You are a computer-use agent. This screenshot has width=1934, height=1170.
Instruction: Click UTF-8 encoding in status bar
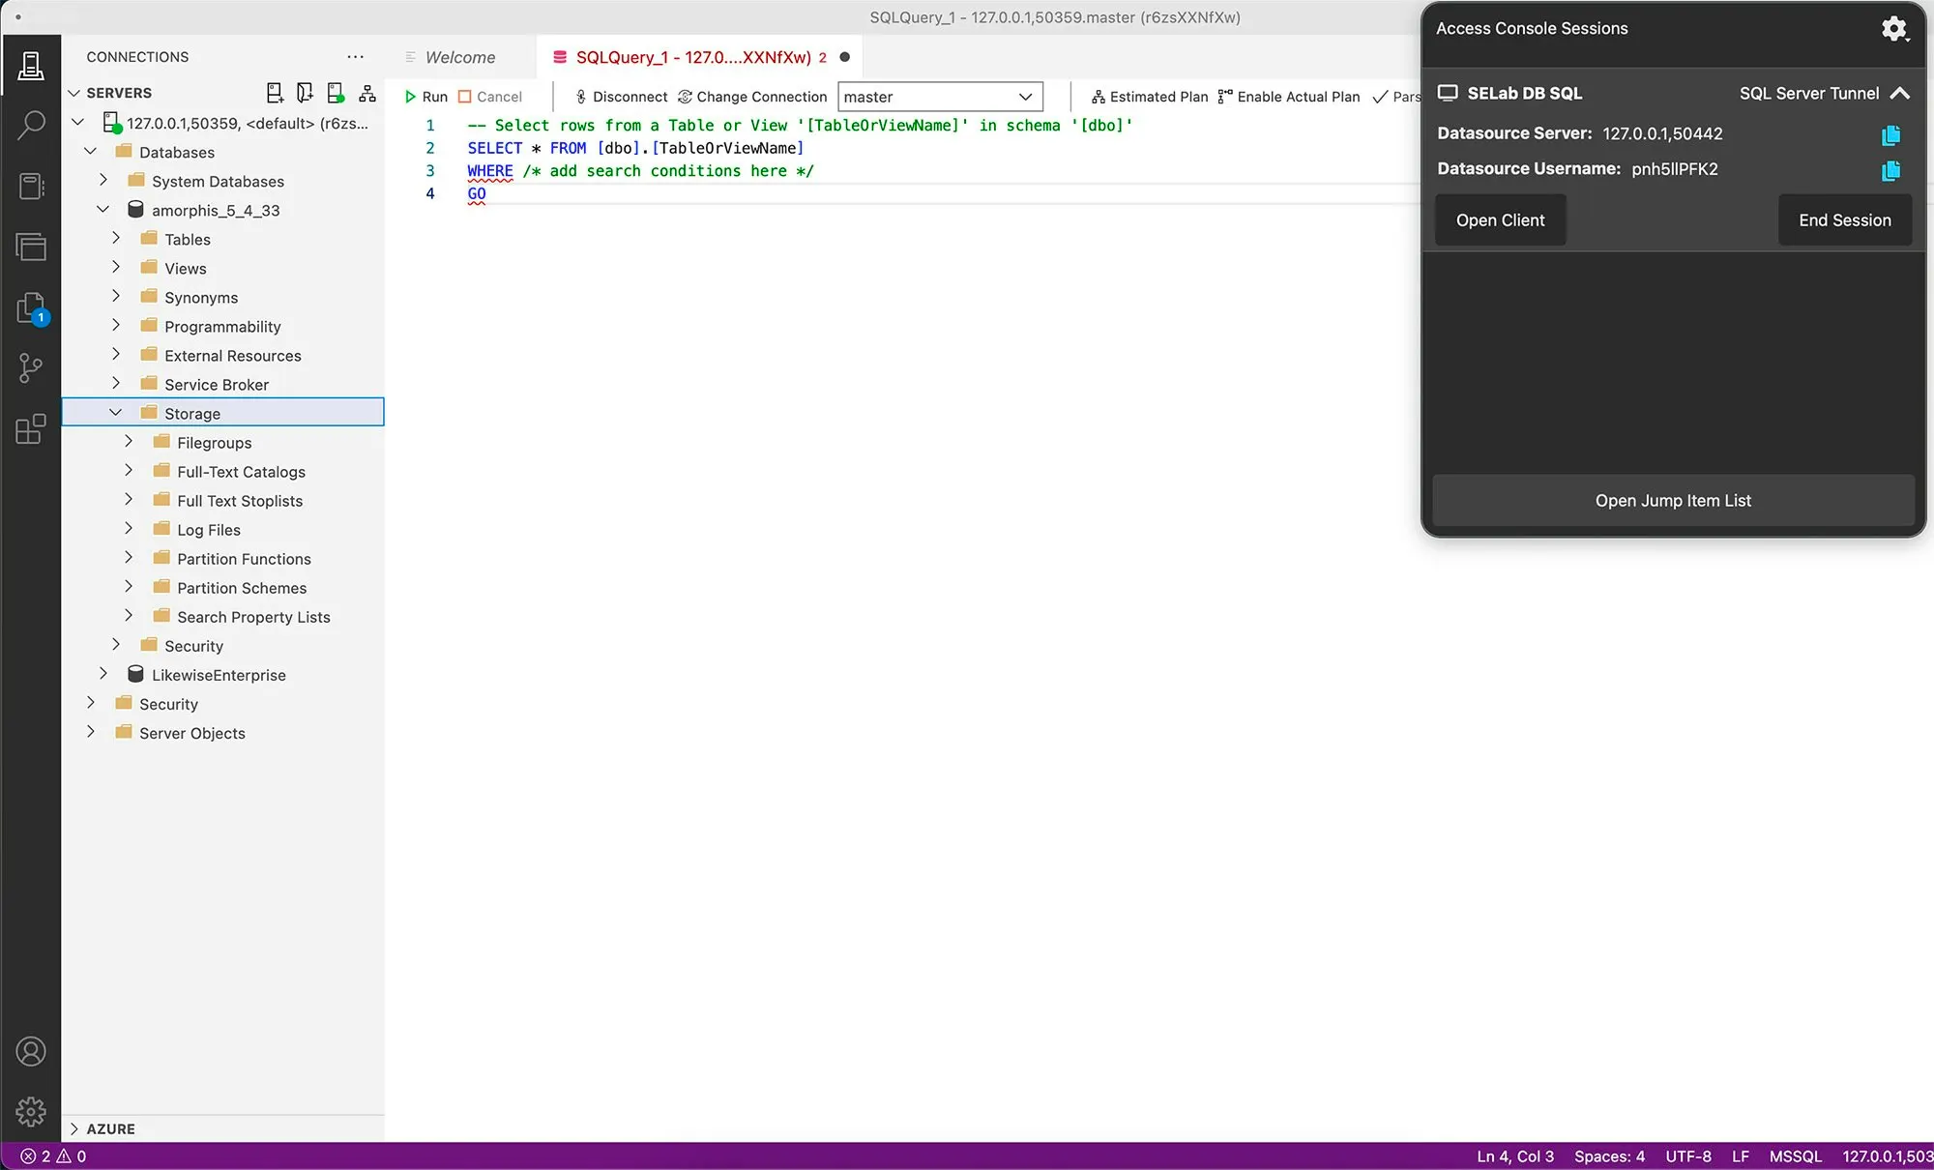[1688, 1156]
